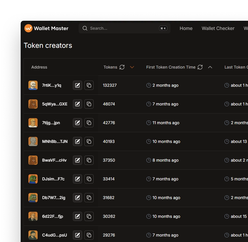Edit label for address 7rtiK...y1q

click(77, 85)
